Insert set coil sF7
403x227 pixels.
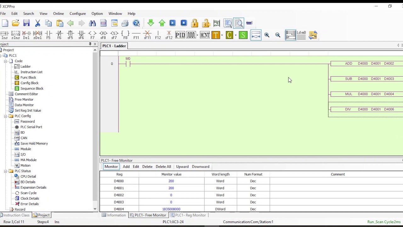(114, 35)
